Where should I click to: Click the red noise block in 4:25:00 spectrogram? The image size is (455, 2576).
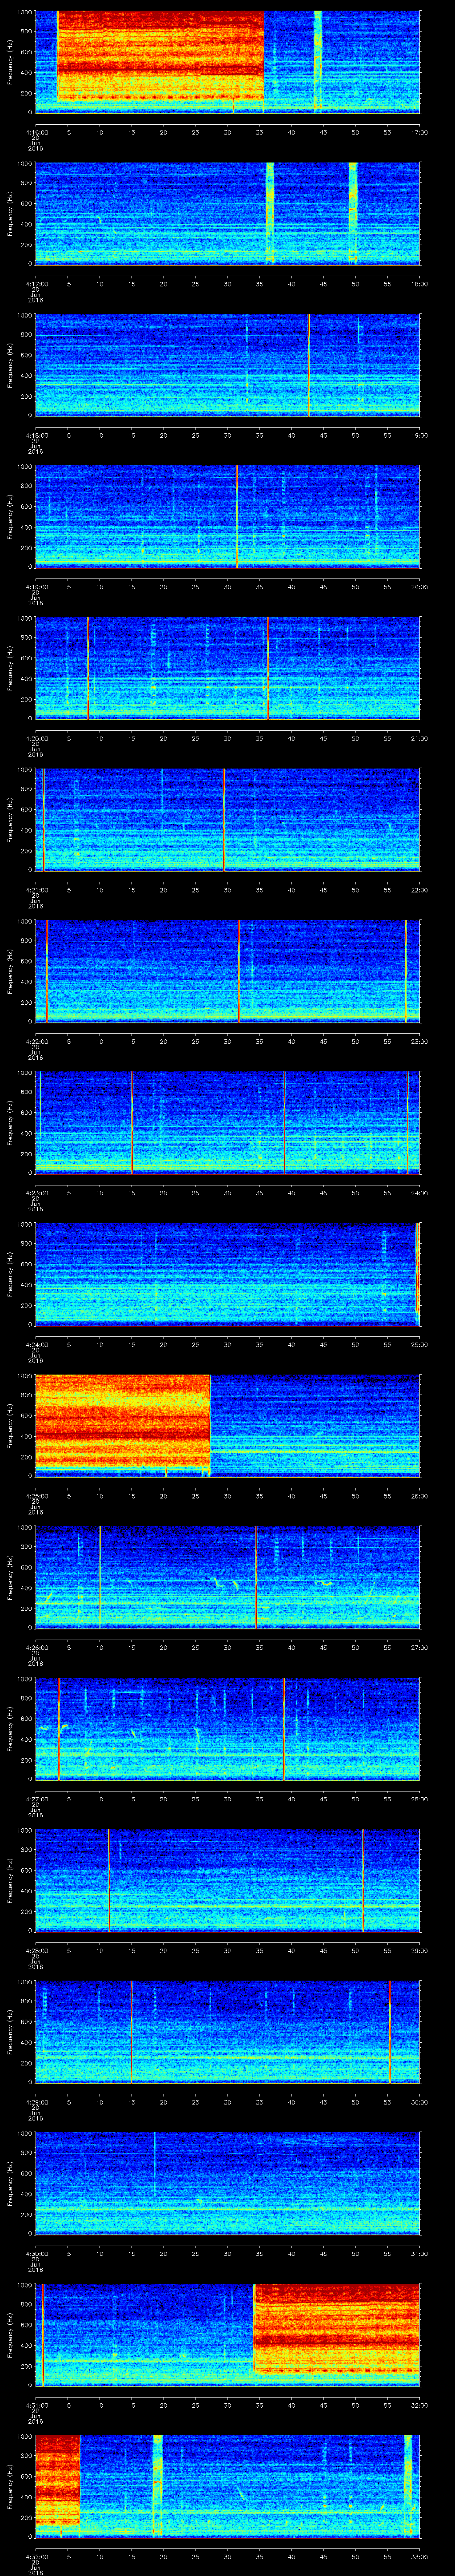click(122, 1422)
